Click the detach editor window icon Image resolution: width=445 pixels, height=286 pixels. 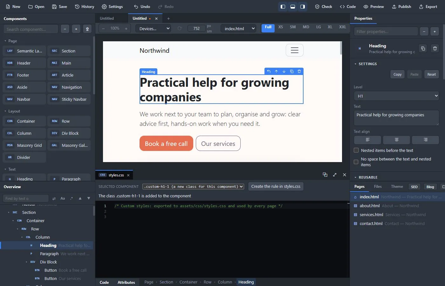tap(325, 175)
